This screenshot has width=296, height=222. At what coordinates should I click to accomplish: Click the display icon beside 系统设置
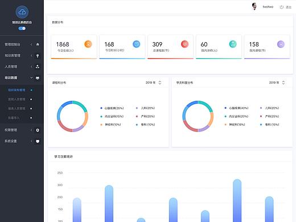point(38,141)
